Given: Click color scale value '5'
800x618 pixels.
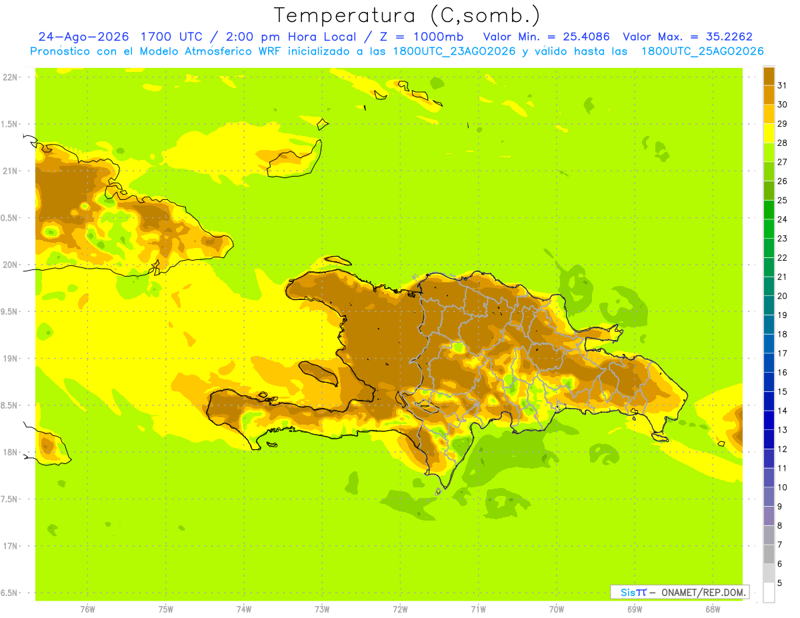Looking at the screenshot, I should [780, 583].
